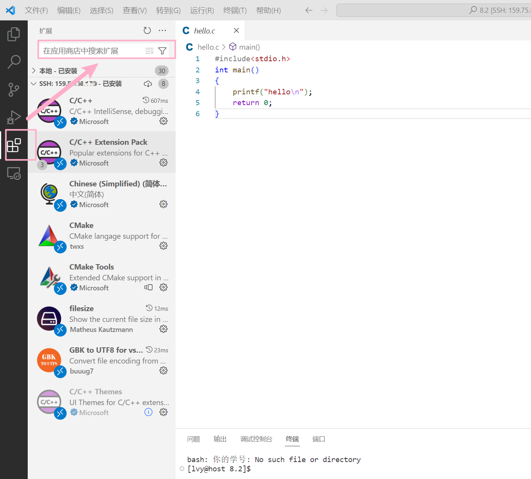
Task: Refresh the extensions list
Action: click(x=147, y=30)
